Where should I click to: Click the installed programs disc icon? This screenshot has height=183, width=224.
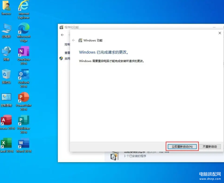pos(114,156)
